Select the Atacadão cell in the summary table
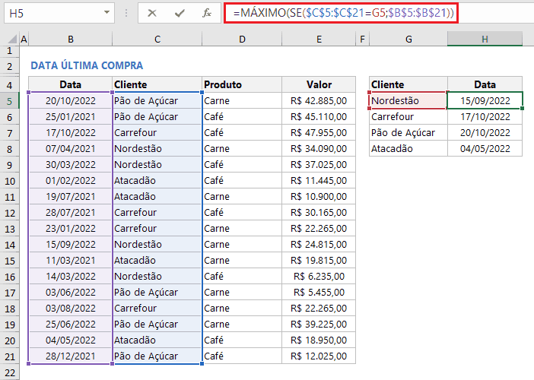 click(408, 148)
